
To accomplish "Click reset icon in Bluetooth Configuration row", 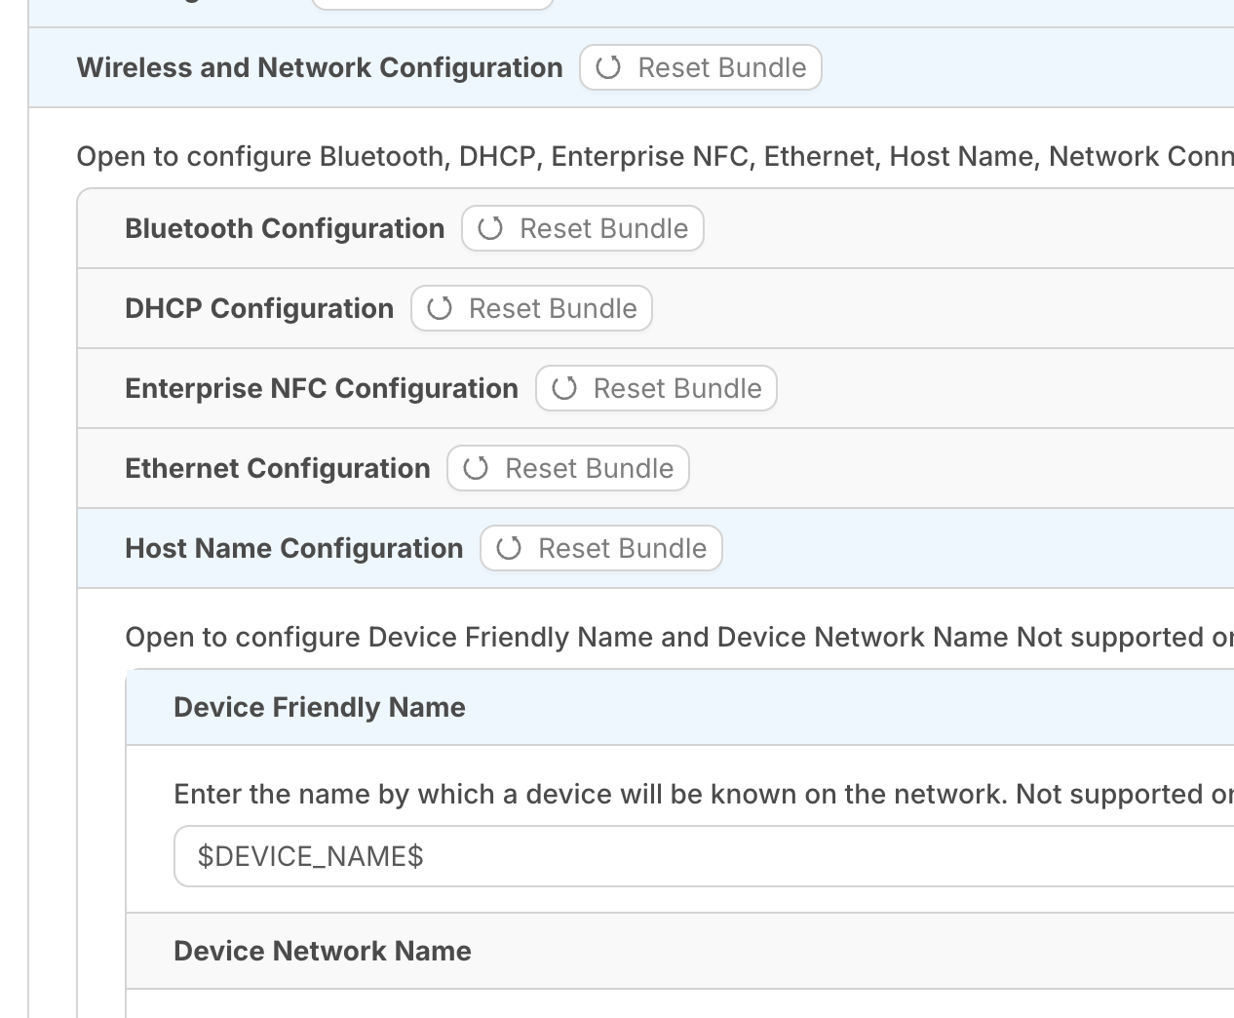I will (x=490, y=228).
